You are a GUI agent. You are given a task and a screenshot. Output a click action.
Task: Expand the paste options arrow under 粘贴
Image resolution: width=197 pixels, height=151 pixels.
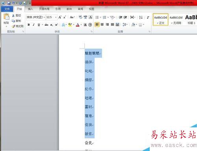click(6, 26)
